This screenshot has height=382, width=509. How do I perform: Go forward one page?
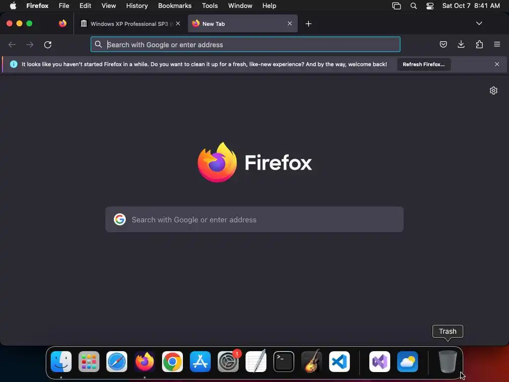pos(29,44)
